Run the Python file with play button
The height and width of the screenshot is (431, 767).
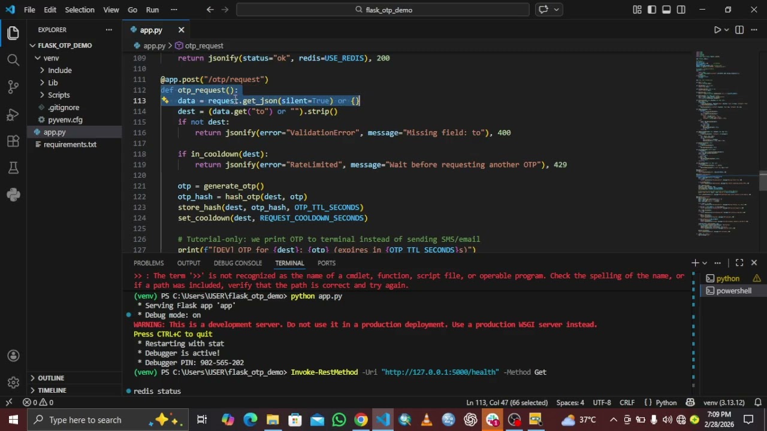pos(717,30)
